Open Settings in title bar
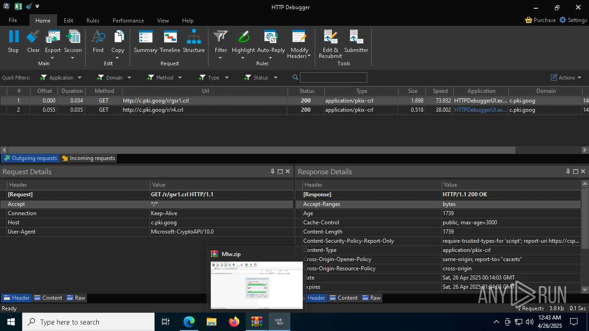 pos(573,20)
